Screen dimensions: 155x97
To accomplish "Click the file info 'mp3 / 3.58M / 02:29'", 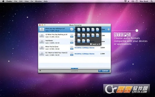I will (52, 55).
